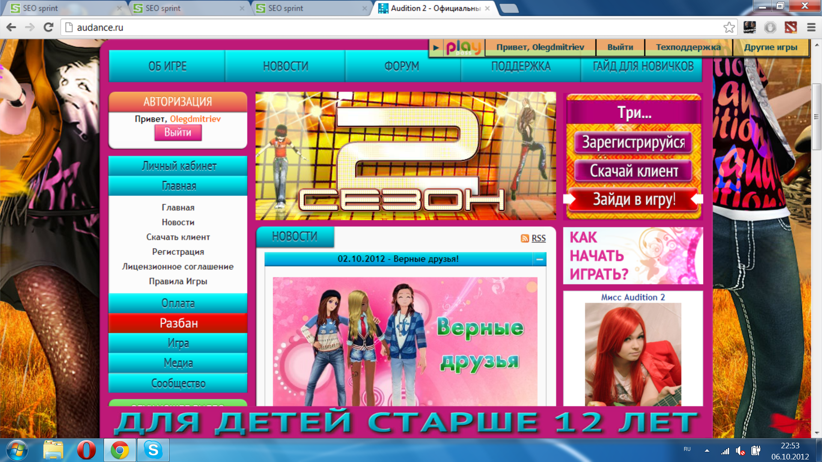The width and height of the screenshot is (822, 462).
Task: Click the 2 СЕЗОН banner image
Action: coord(405,156)
